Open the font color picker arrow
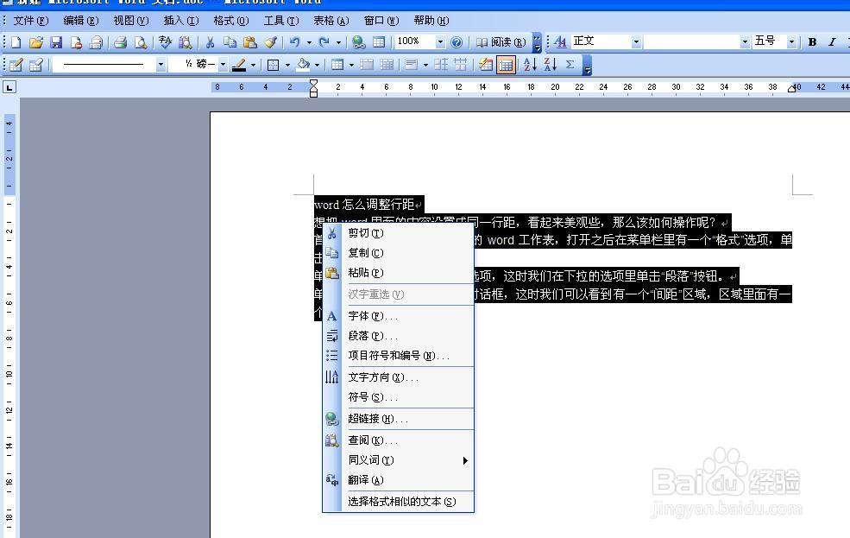 (251, 64)
